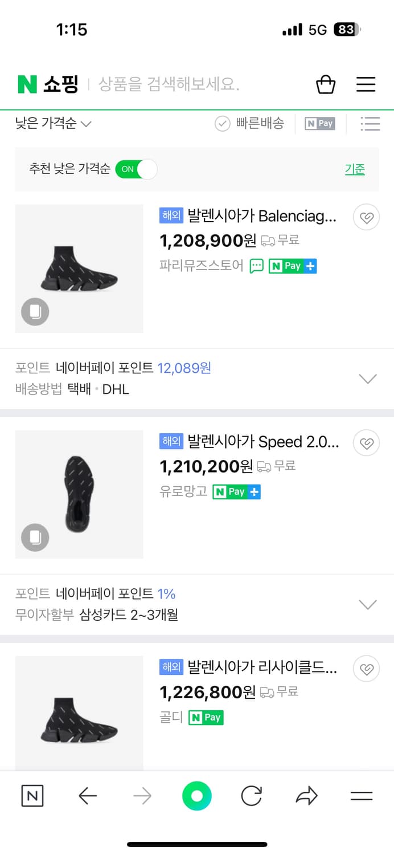394x855 pixels.
Task: Open the shopping cart bag icon
Action: pos(325,84)
